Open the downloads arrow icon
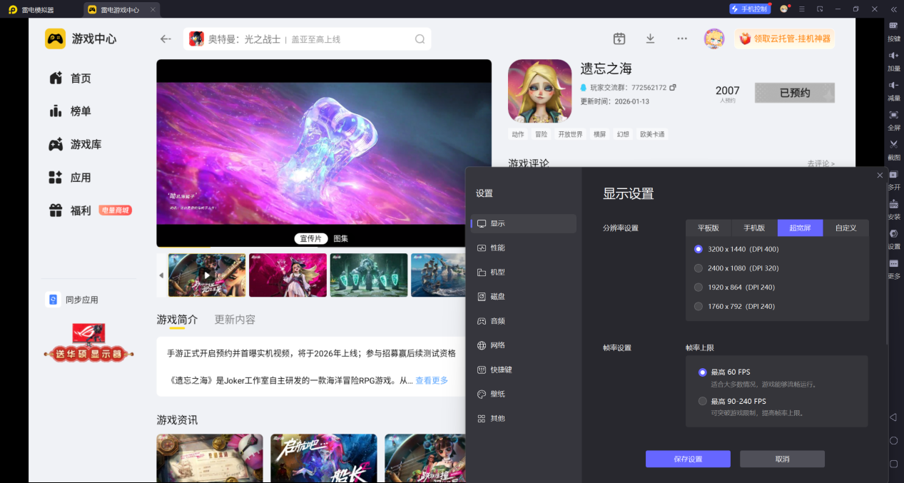 650,39
